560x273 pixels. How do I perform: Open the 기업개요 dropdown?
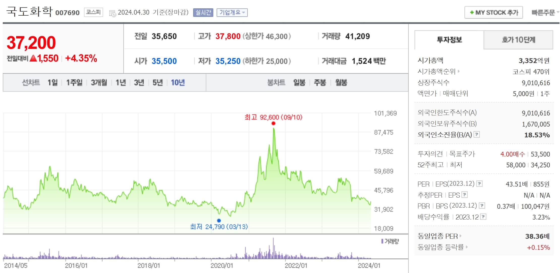click(232, 12)
